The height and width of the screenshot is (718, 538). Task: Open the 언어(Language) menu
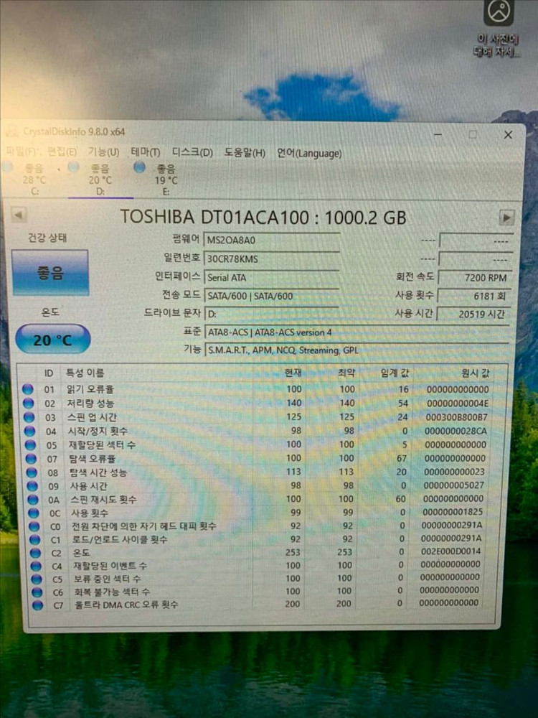pyautogui.click(x=309, y=154)
